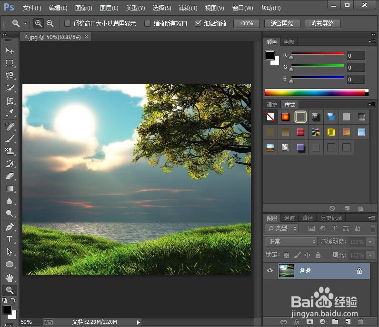Screen dimensions: 379x327
Task: Toggle pixel layer filter in Layers panel
Action: point(311,228)
